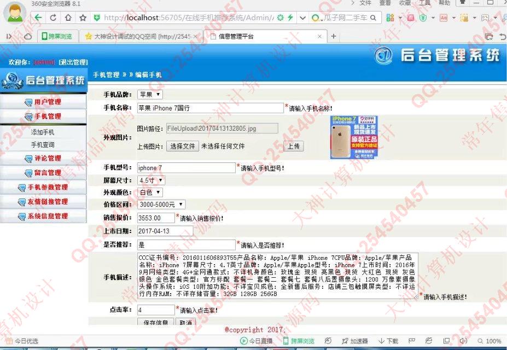
Task: Click 今日直播 play icon in status bar
Action: 243,341
